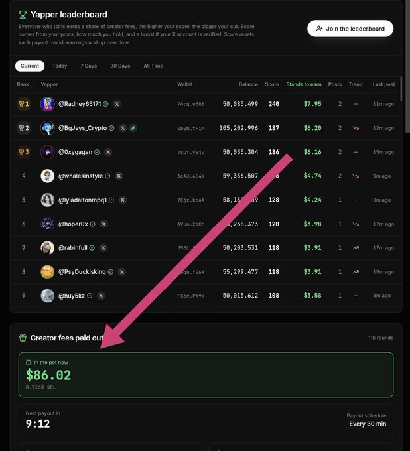The width and height of the screenshot is (410, 451).
Task: Click the downward trend icon for @whalesinstyle
Action: click(x=356, y=176)
